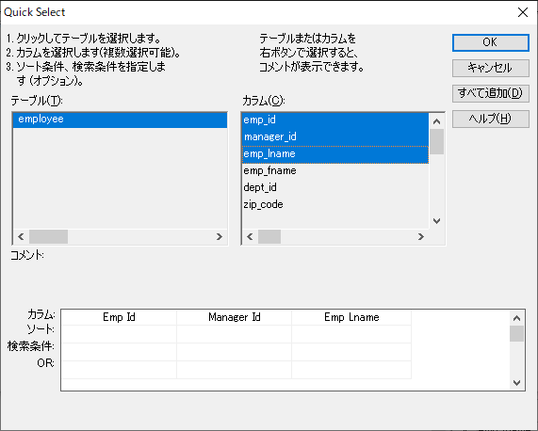Click the 検索条件 cell under Manager Id
This screenshot has height=431, width=538.
click(234, 352)
